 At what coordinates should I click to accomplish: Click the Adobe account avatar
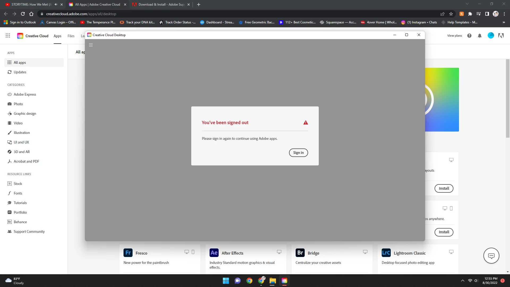491,35
